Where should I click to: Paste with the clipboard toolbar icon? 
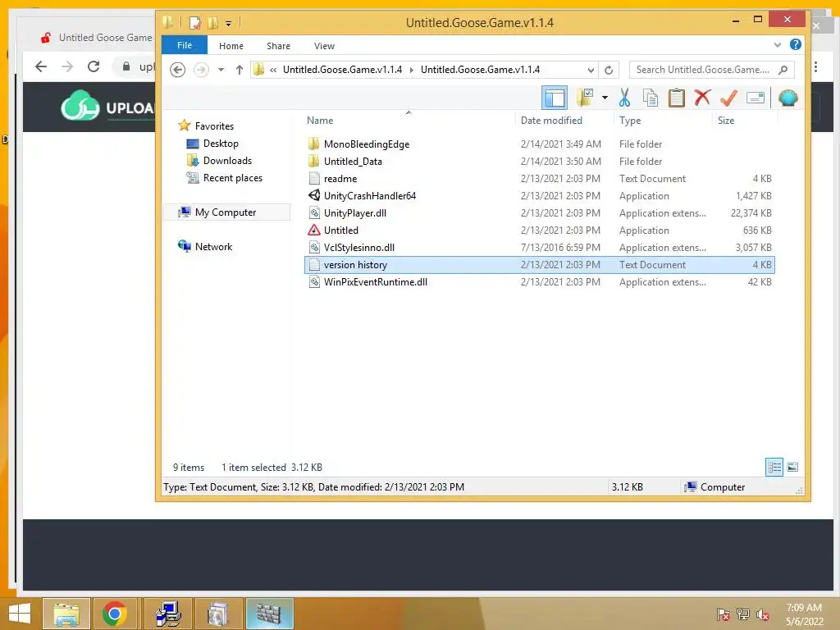pyautogui.click(x=677, y=98)
